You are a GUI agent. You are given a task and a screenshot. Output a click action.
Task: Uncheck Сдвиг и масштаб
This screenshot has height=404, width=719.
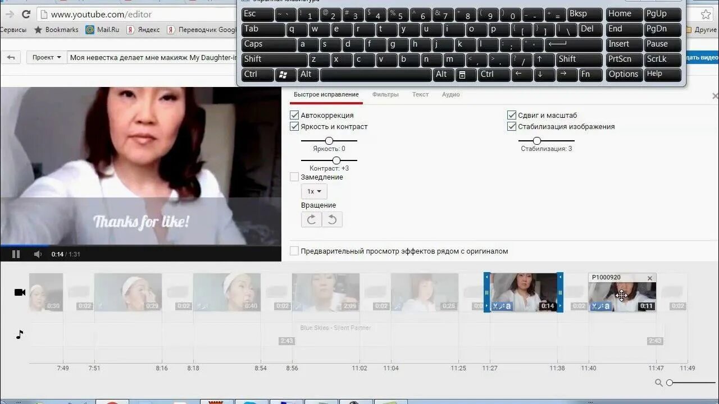512,115
